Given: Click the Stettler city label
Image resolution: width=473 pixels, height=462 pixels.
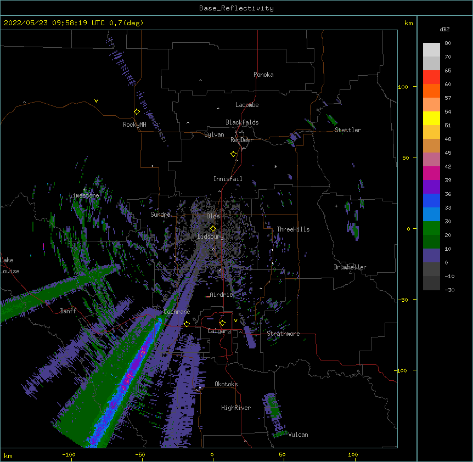Looking at the screenshot, I should pos(348,130).
